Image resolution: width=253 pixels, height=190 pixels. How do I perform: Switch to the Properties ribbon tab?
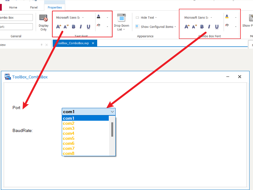tap(55, 8)
